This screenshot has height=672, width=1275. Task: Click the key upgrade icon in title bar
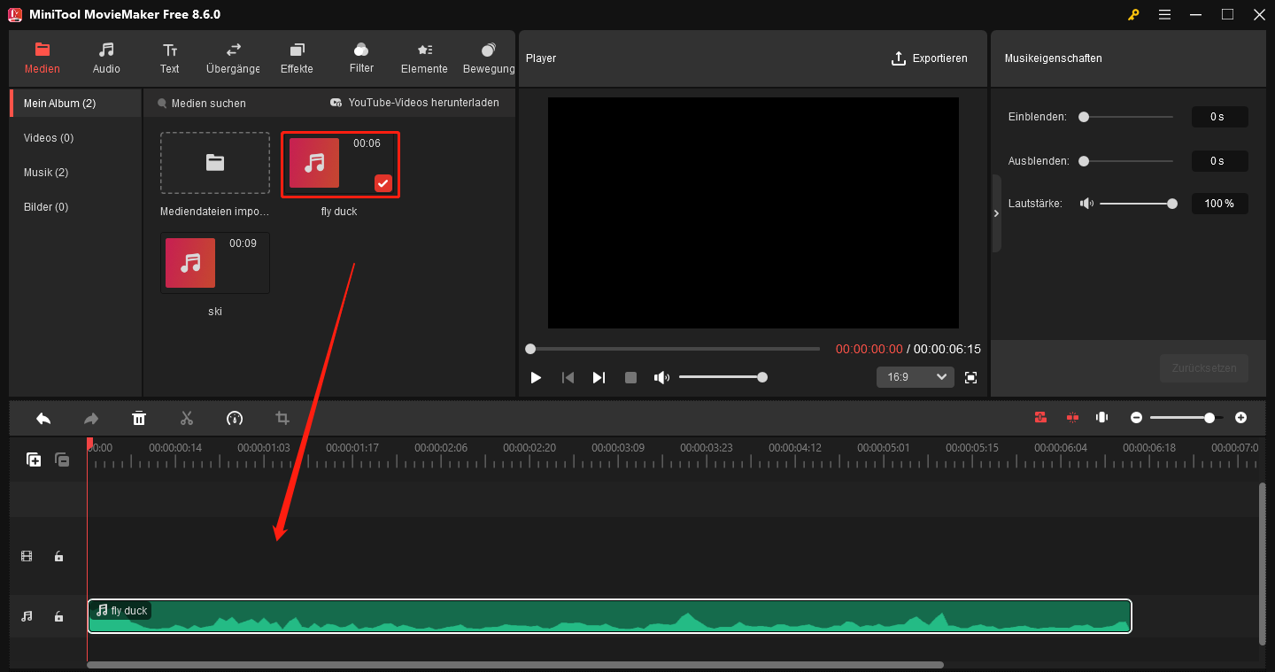click(x=1133, y=15)
